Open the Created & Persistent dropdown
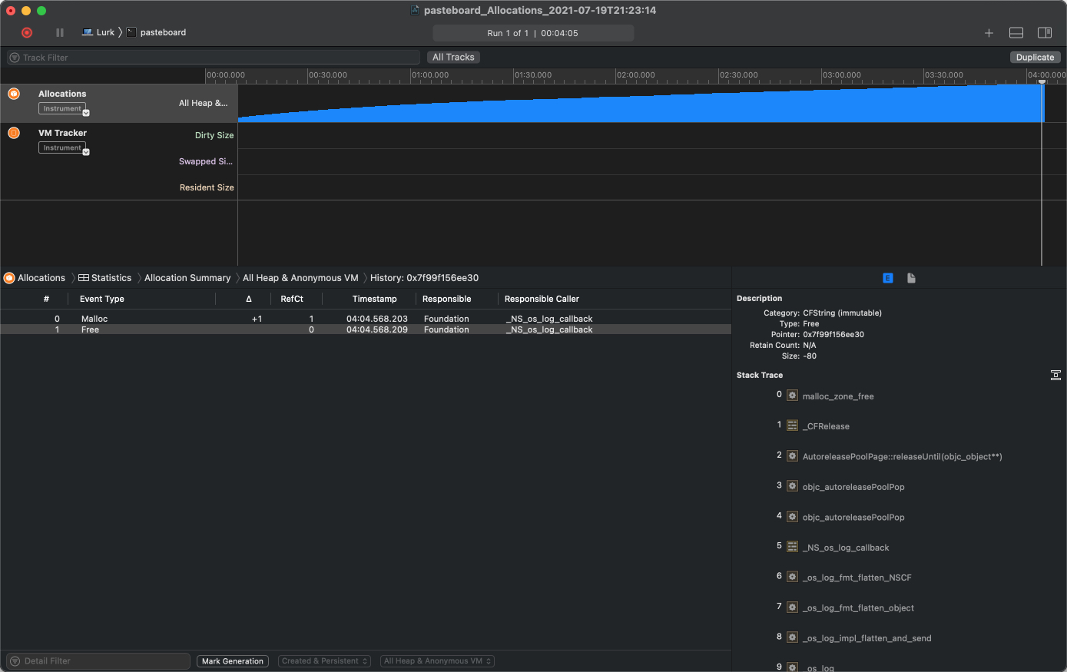The image size is (1067, 672). 324,661
